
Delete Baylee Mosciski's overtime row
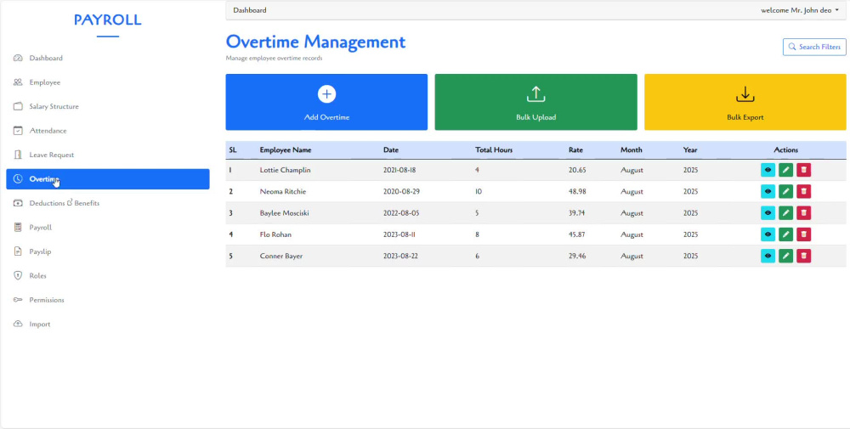pyautogui.click(x=803, y=213)
